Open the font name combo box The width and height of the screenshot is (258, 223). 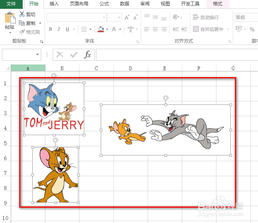(77, 17)
